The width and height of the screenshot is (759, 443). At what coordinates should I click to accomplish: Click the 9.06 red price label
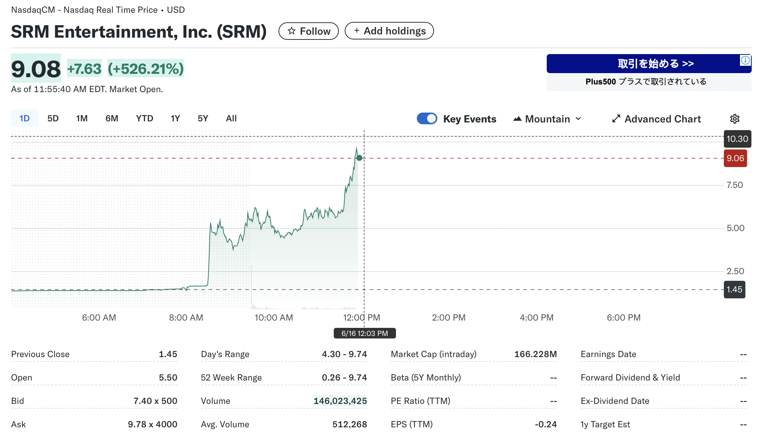tap(735, 158)
